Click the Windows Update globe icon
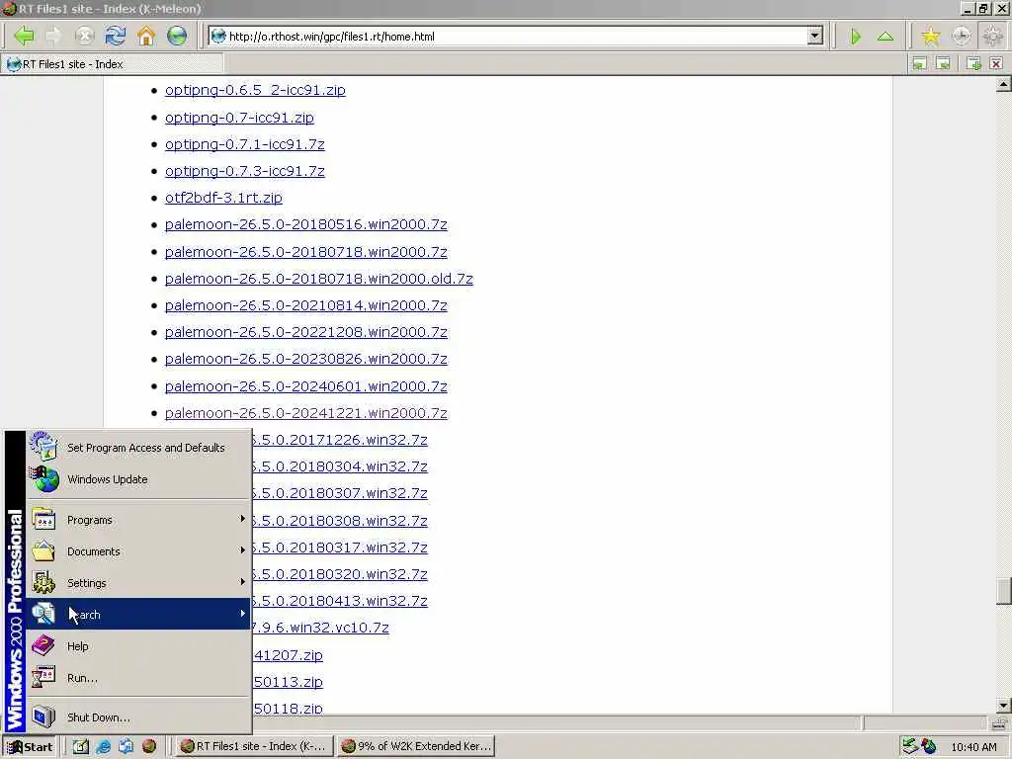The width and height of the screenshot is (1012, 759). (x=44, y=479)
